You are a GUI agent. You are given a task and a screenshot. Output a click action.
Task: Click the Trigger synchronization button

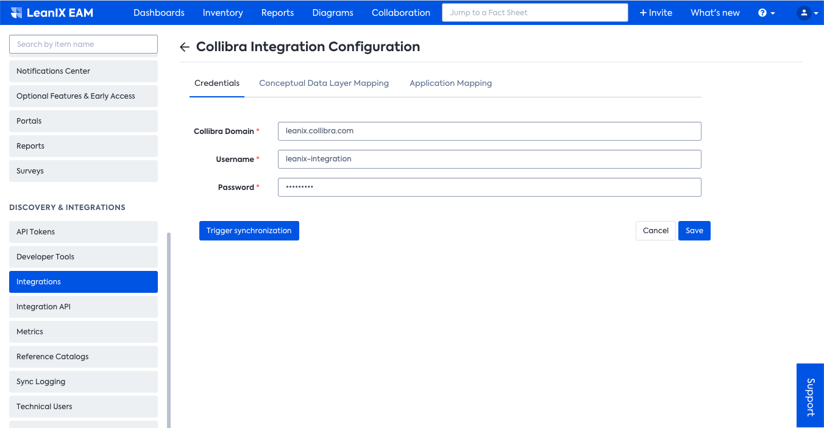tap(249, 231)
